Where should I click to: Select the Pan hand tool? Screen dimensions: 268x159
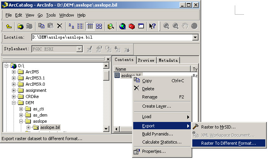(185, 26)
